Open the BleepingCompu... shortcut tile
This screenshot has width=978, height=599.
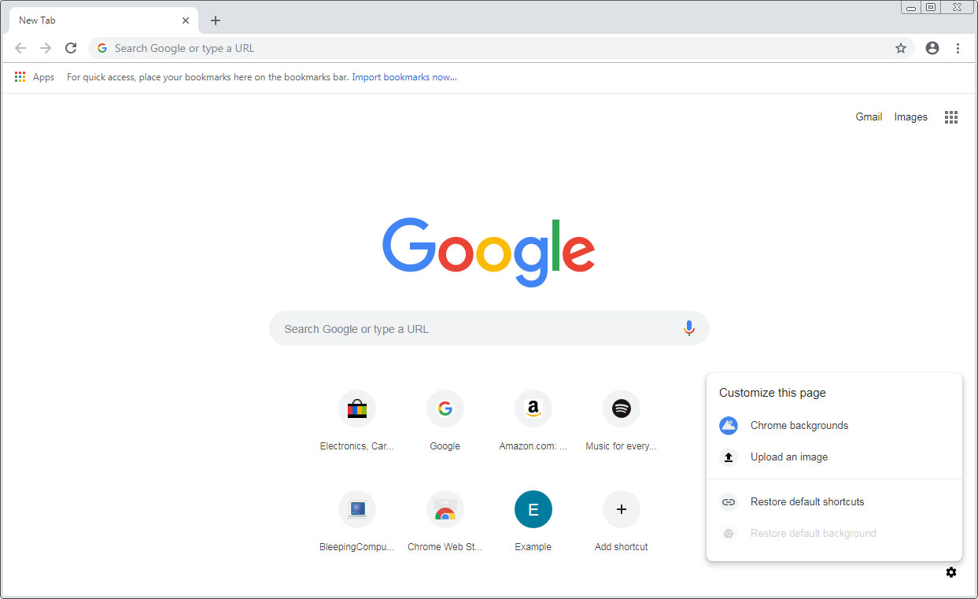pos(357,523)
